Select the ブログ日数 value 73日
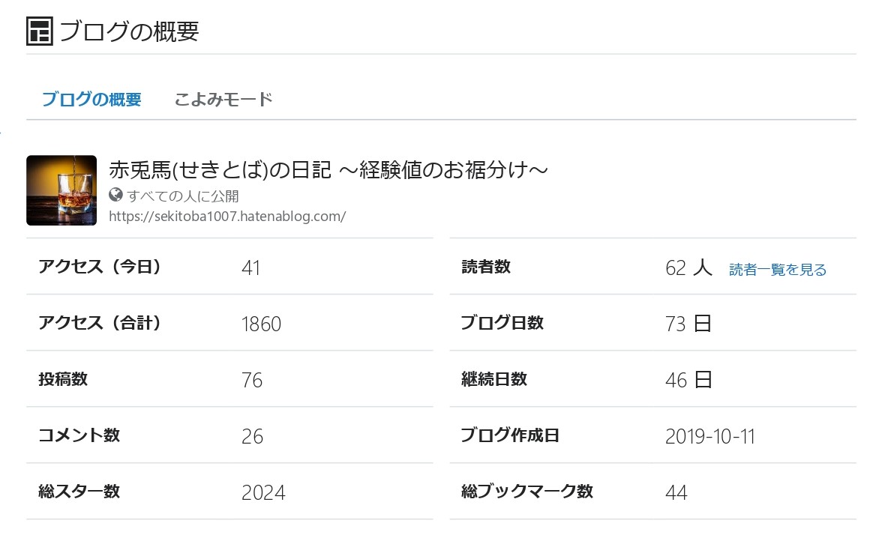888x538 pixels. tap(688, 324)
